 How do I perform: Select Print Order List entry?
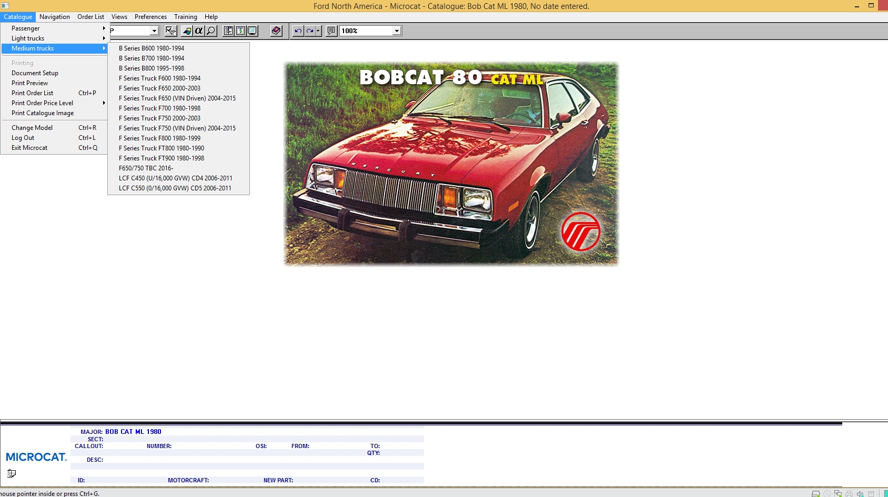(x=54, y=93)
